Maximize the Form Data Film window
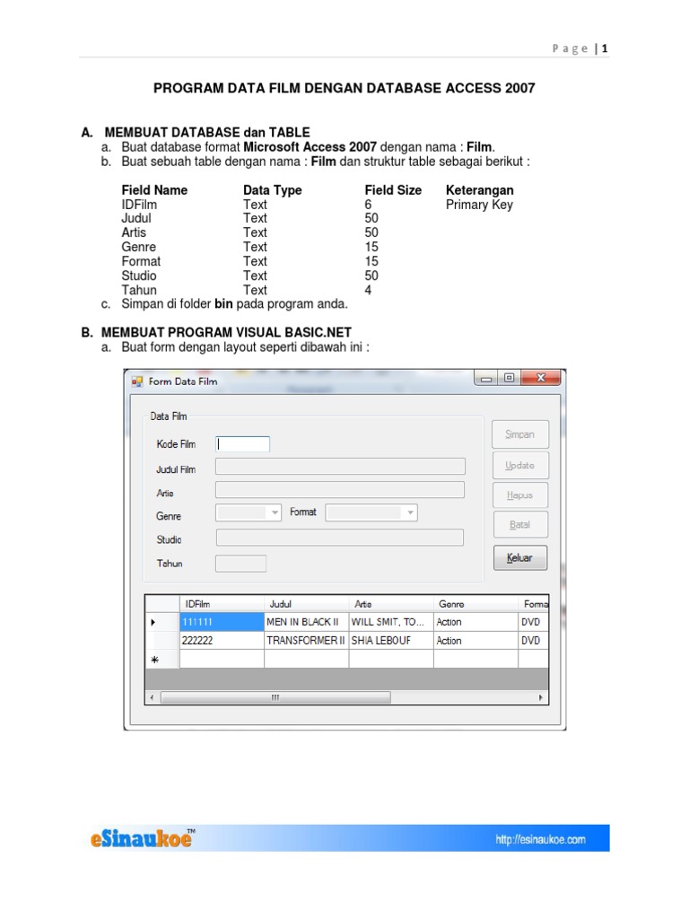The height and width of the screenshot is (919, 689). coord(510,378)
